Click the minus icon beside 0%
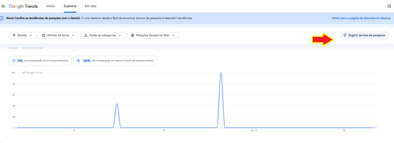This screenshot has height=143, width=394. pos(14,61)
